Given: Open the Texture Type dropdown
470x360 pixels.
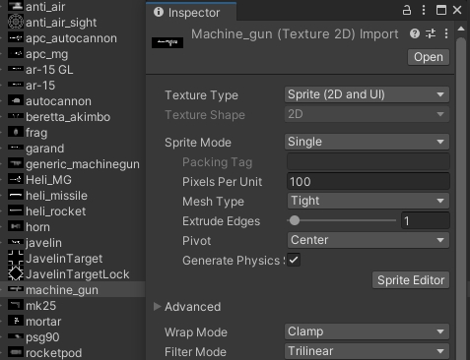Looking at the screenshot, I should point(367,94).
